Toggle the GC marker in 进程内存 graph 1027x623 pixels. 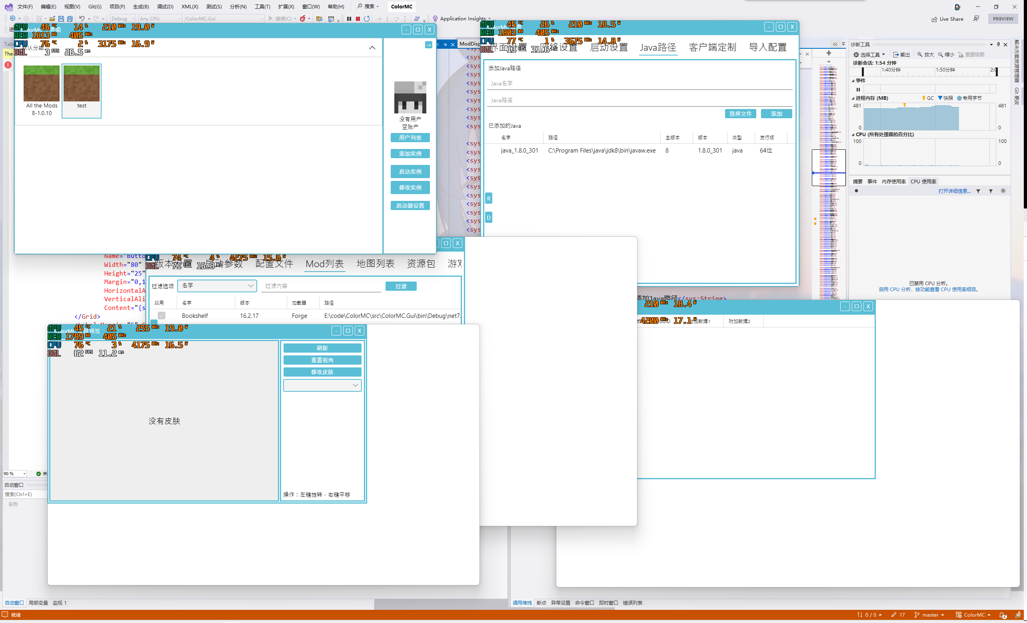(928, 98)
